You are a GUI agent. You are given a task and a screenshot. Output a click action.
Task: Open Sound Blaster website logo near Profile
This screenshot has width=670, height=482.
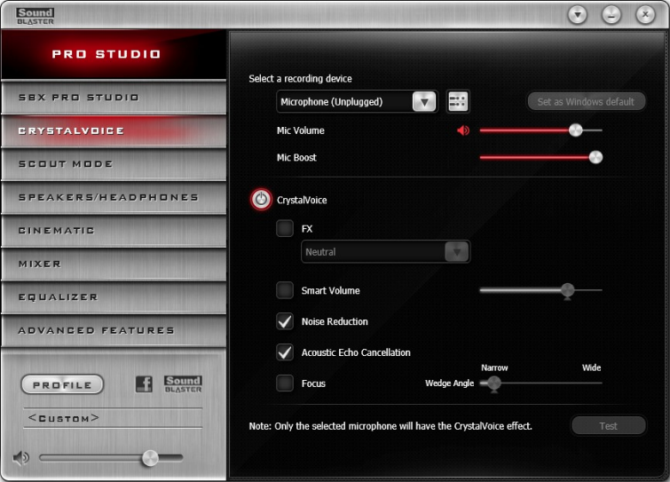pyautogui.click(x=183, y=384)
